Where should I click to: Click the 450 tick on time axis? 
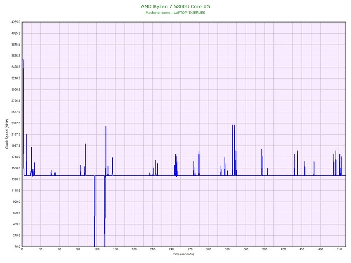302,249
